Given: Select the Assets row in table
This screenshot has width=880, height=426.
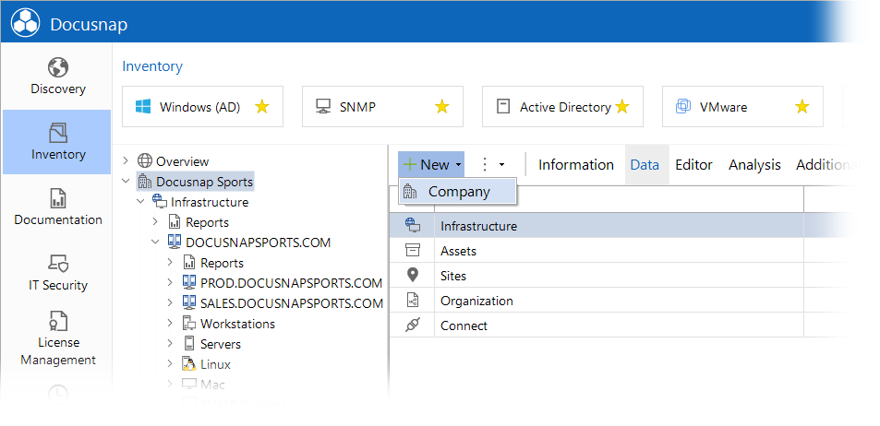Looking at the screenshot, I should click(x=618, y=251).
